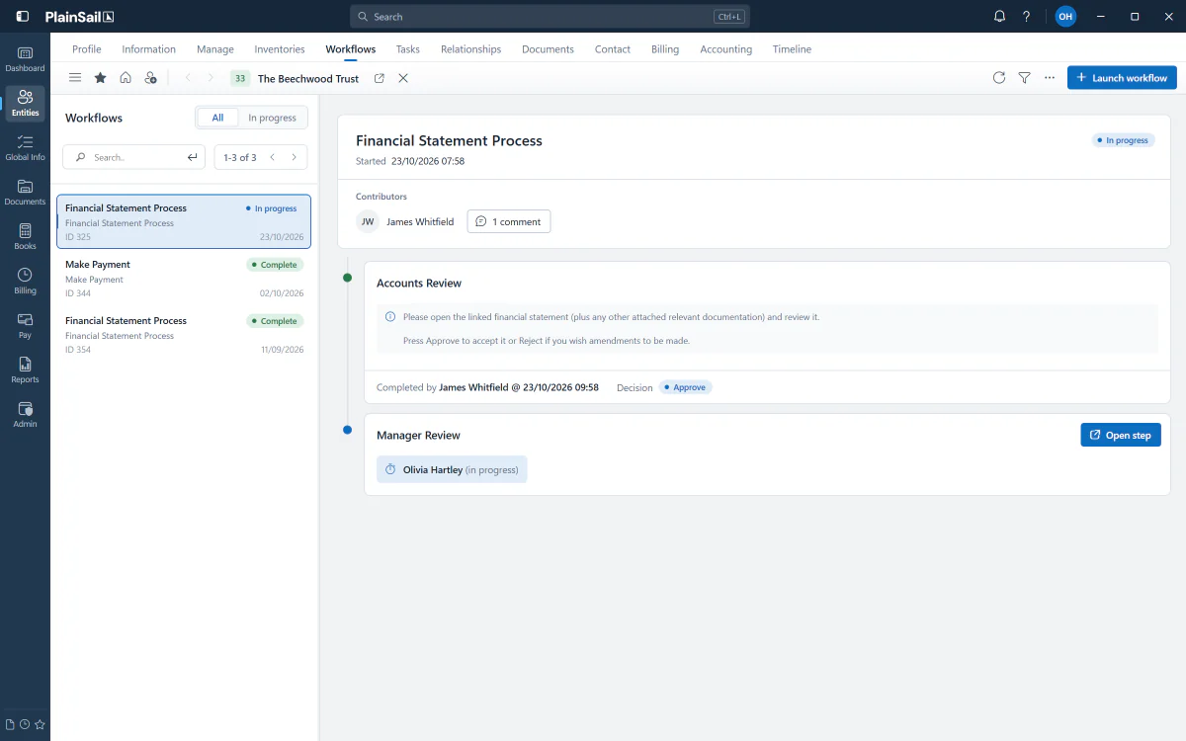Image resolution: width=1186 pixels, height=741 pixels.
Task: Click the JW contributor avatar
Action: [x=368, y=221]
